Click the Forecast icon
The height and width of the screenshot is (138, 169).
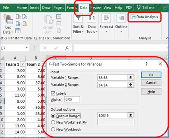(x=106, y=18)
